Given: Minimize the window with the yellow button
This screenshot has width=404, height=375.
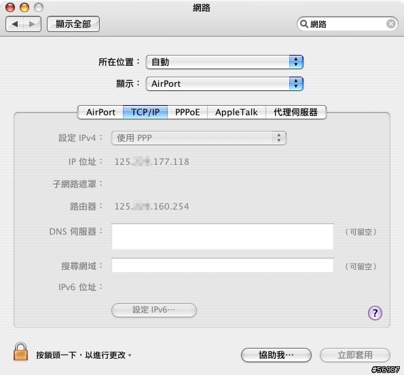Looking at the screenshot, I should point(24,7).
